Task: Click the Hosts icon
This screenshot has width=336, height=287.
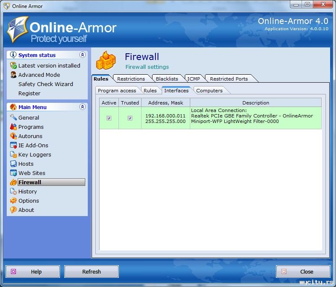Action: click(13, 164)
